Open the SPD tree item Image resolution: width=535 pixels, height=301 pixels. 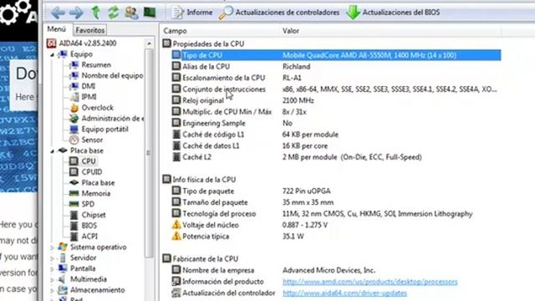click(88, 204)
